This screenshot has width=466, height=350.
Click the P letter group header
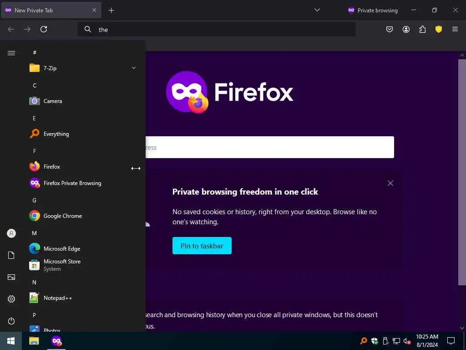pos(34,315)
